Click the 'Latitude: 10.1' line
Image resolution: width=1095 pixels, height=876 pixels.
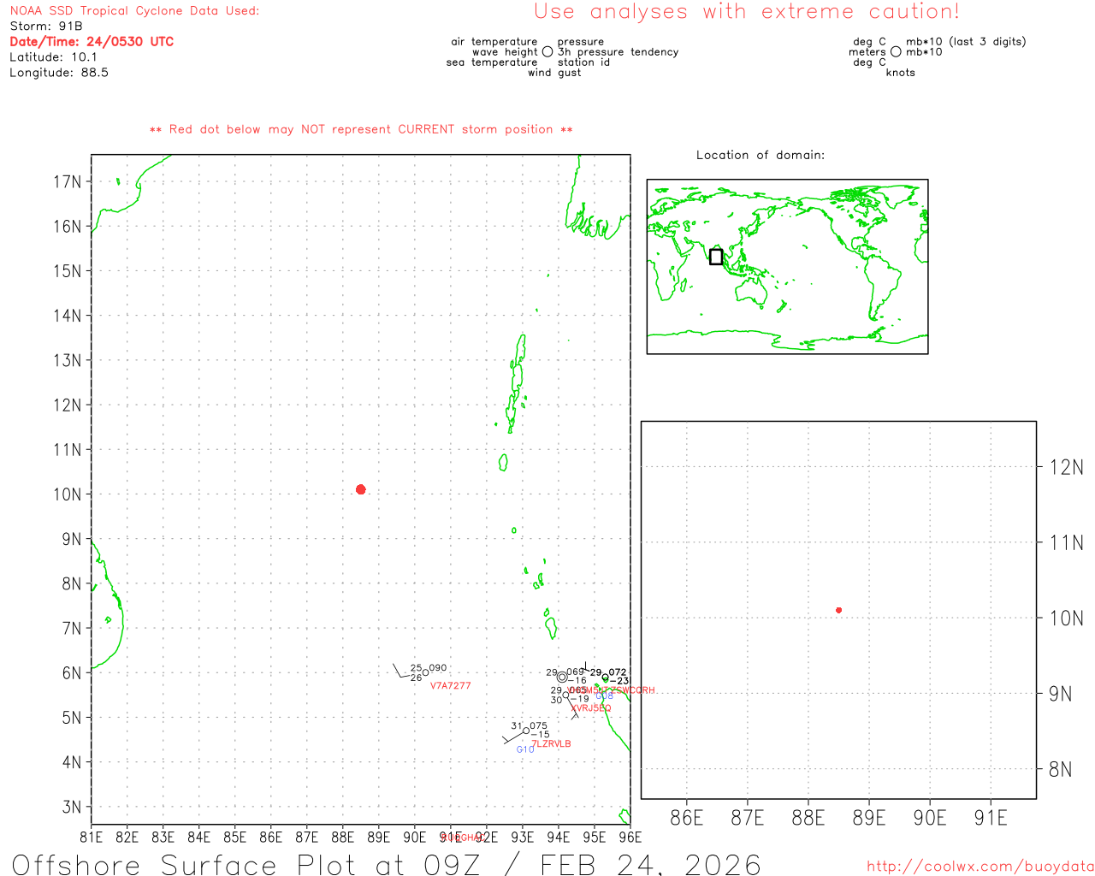(x=53, y=57)
